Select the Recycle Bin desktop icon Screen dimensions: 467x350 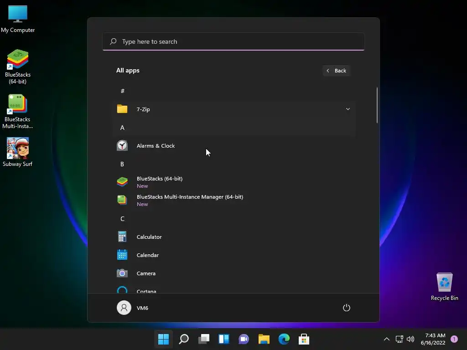pyautogui.click(x=444, y=286)
